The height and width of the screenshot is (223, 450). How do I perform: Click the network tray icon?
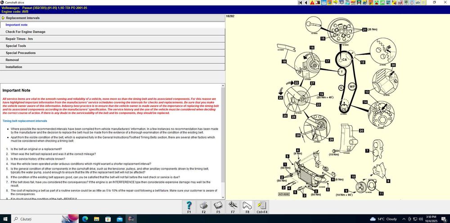415,219
